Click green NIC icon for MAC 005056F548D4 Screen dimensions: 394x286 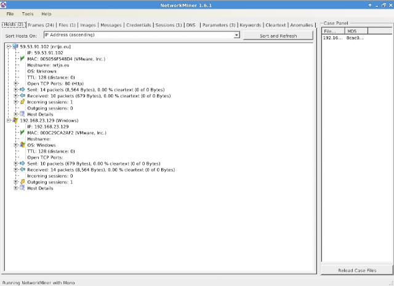(x=22, y=59)
